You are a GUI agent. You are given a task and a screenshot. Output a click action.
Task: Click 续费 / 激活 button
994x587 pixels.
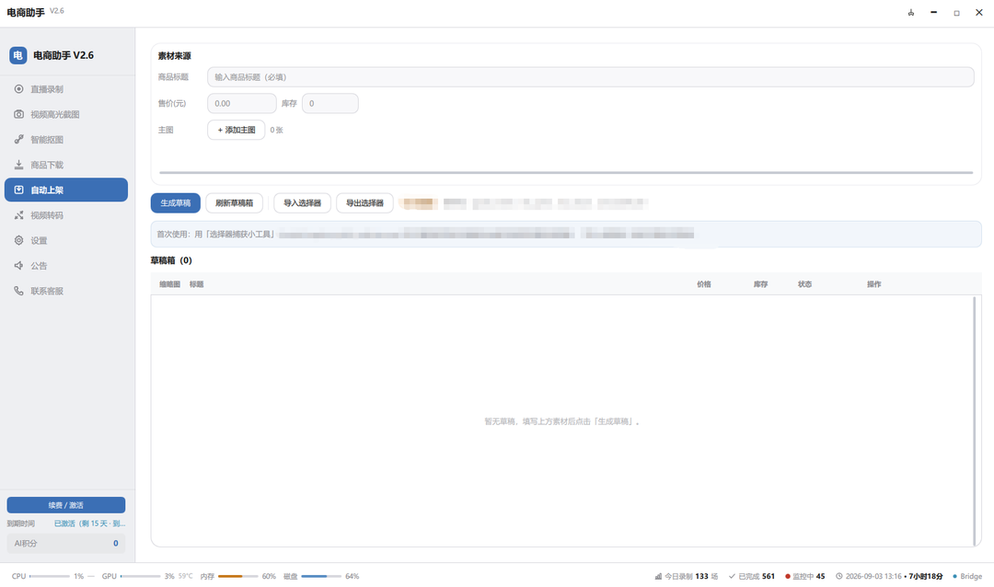(x=66, y=505)
